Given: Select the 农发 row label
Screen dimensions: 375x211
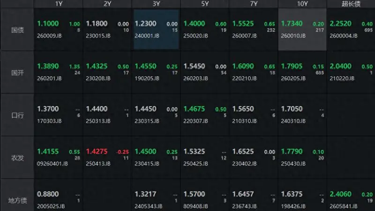Looking at the screenshot, I should (17, 158).
